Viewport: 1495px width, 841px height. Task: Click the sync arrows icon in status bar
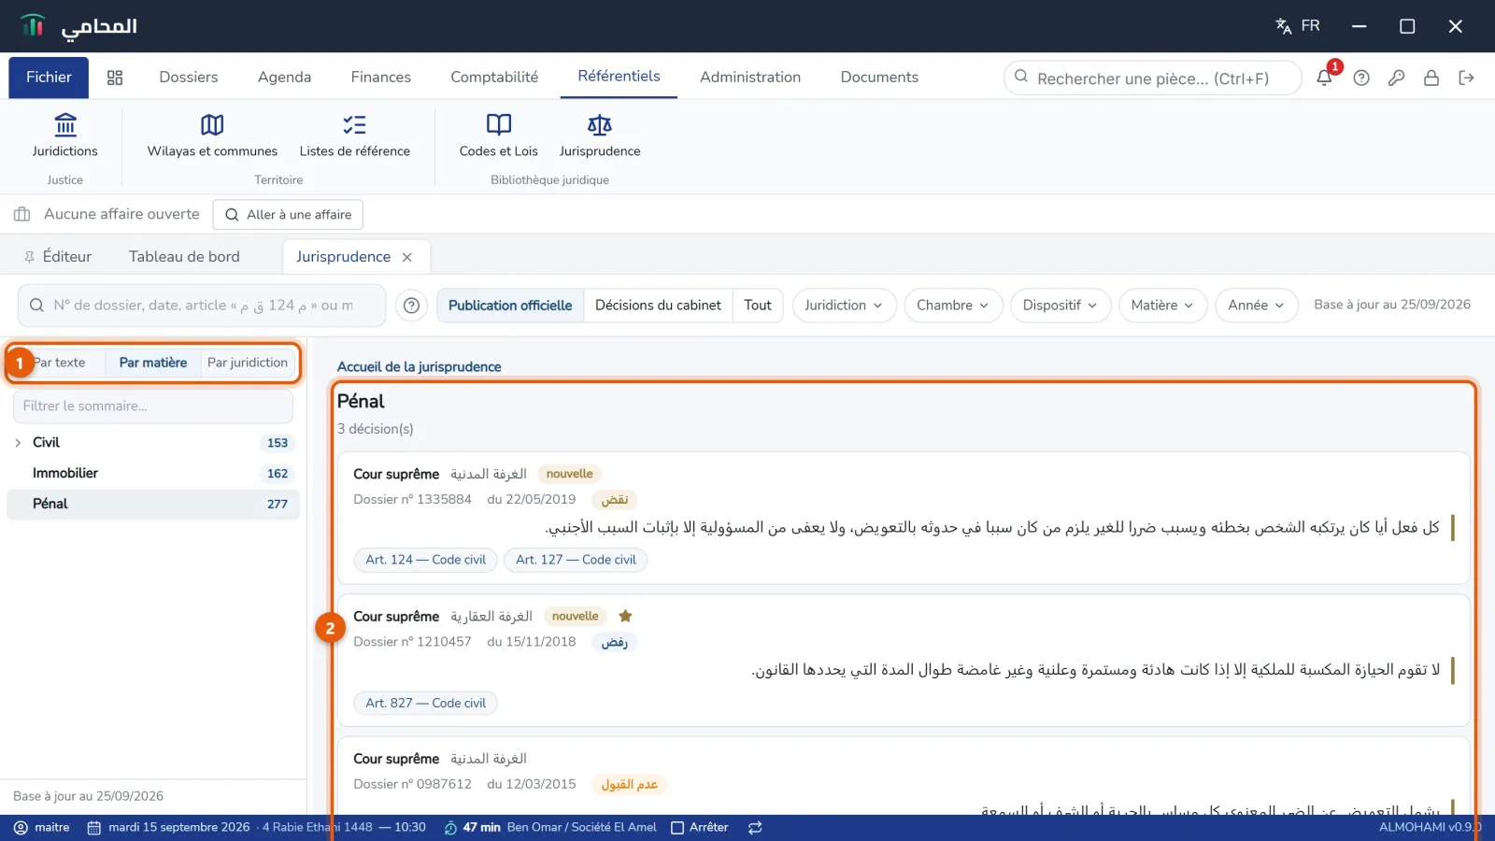[x=755, y=827]
